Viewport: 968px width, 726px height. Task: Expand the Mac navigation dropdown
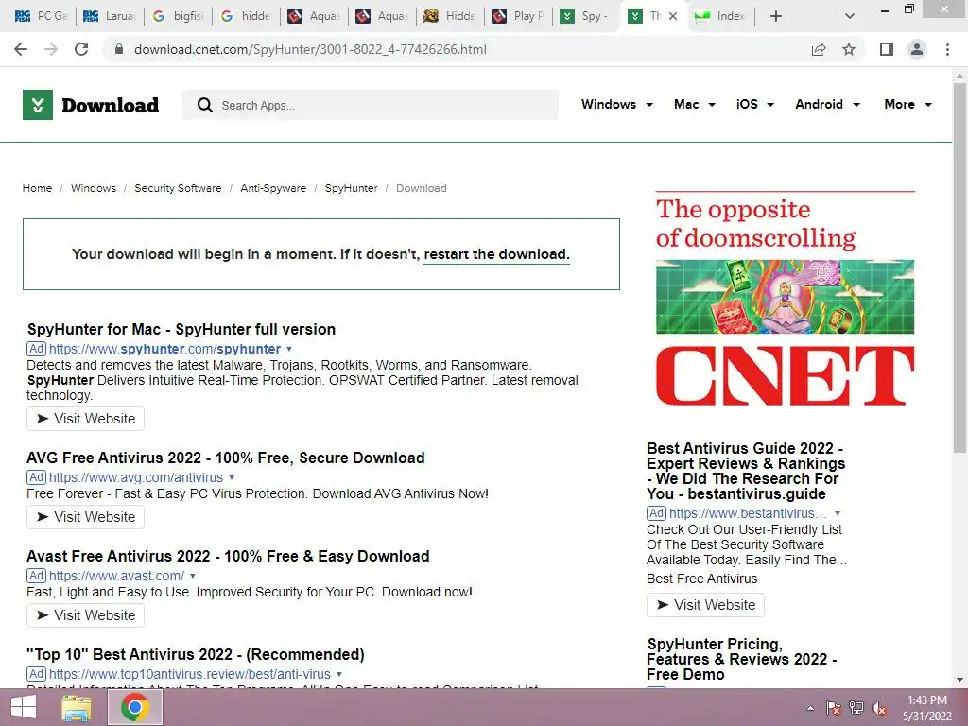click(x=695, y=104)
